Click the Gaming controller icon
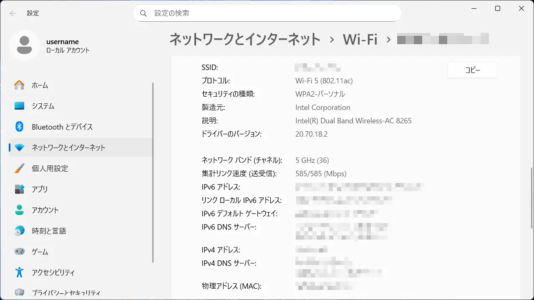This screenshot has height=300, width=534. (19, 252)
